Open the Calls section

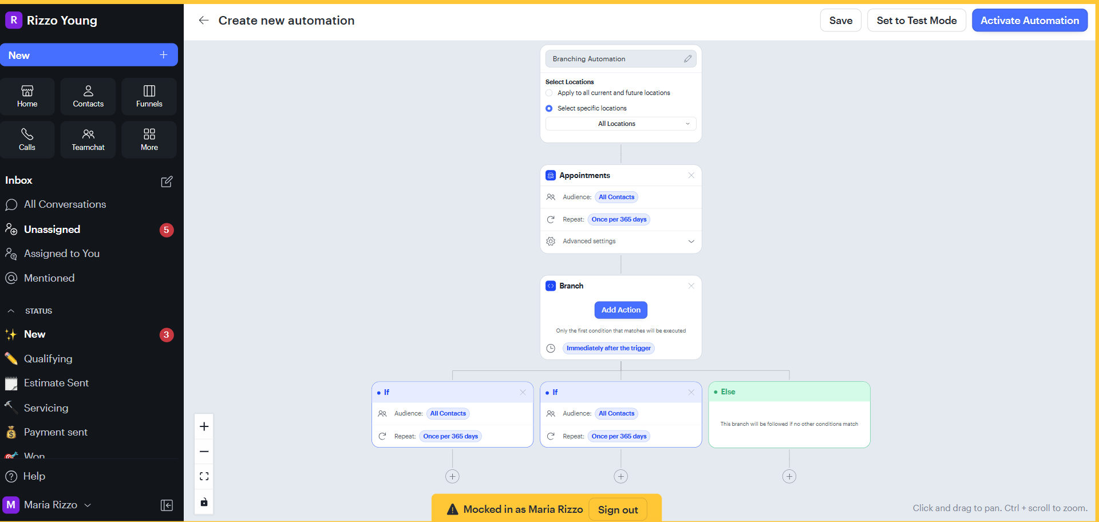tap(27, 140)
